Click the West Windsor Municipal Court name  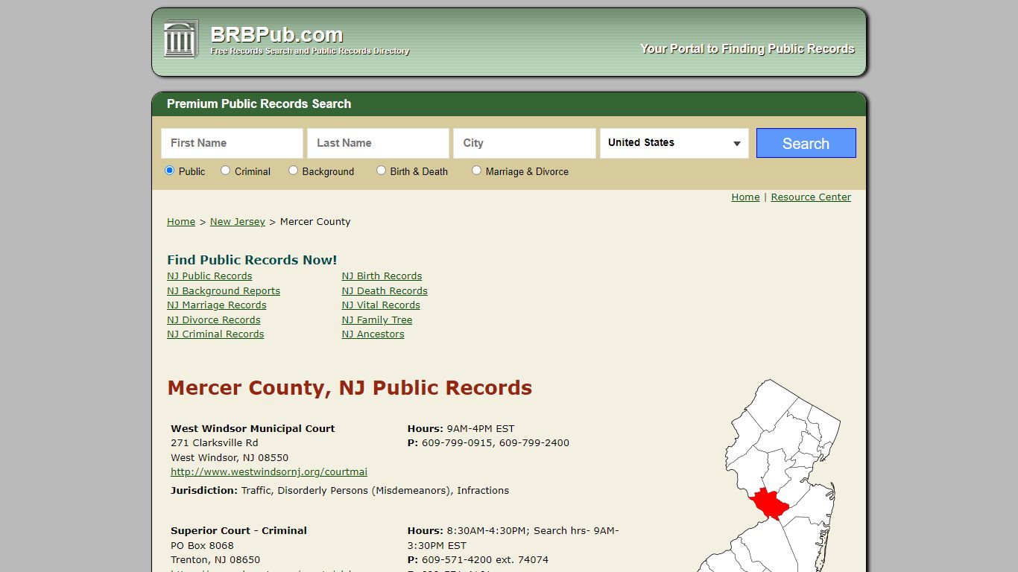(x=253, y=429)
